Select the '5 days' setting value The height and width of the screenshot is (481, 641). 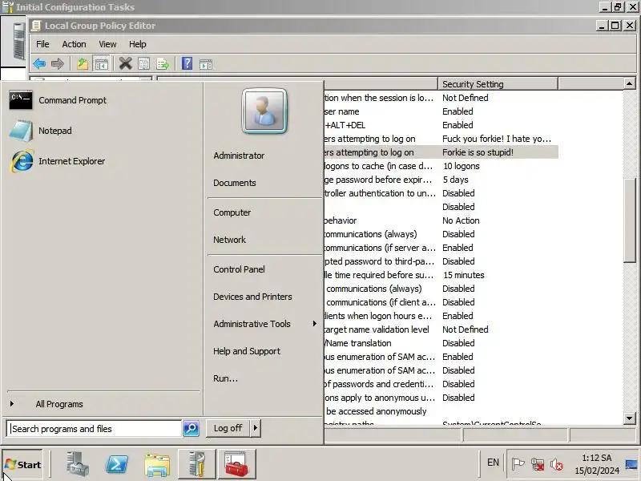455,180
